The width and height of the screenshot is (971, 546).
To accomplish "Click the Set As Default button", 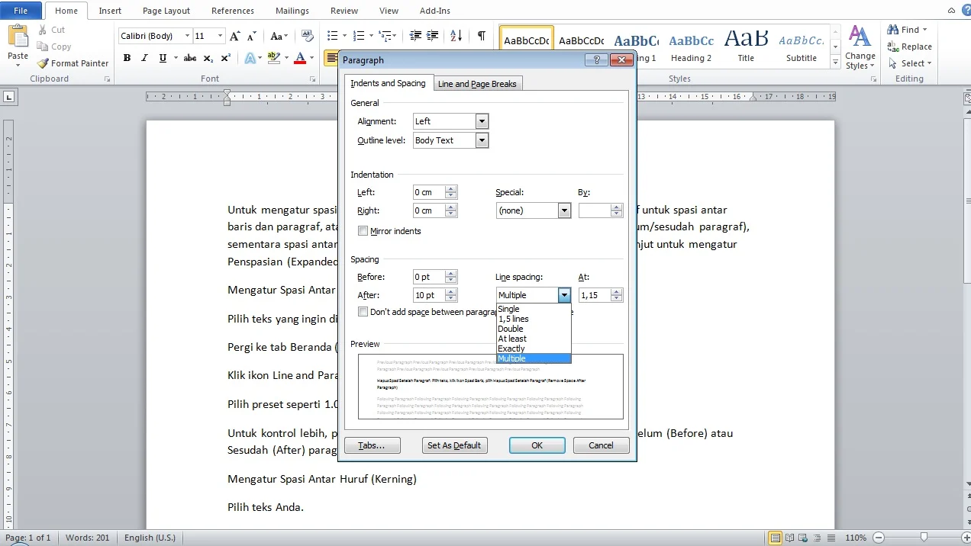I will coord(454,445).
